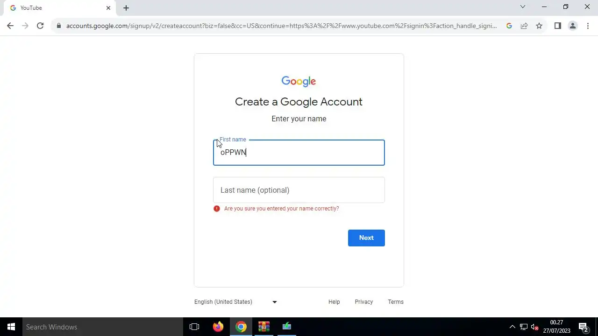Bookmark this page with the star icon
The image size is (598, 336).
pyautogui.click(x=539, y=26)
